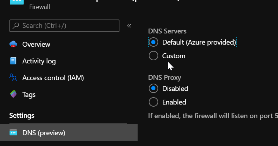Click in the Search (Ctrl+/) field
The image size is (278, 146).
[x=66, y=26]
